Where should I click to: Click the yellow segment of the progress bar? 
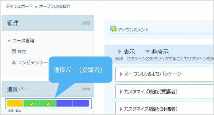click(15, 103)
